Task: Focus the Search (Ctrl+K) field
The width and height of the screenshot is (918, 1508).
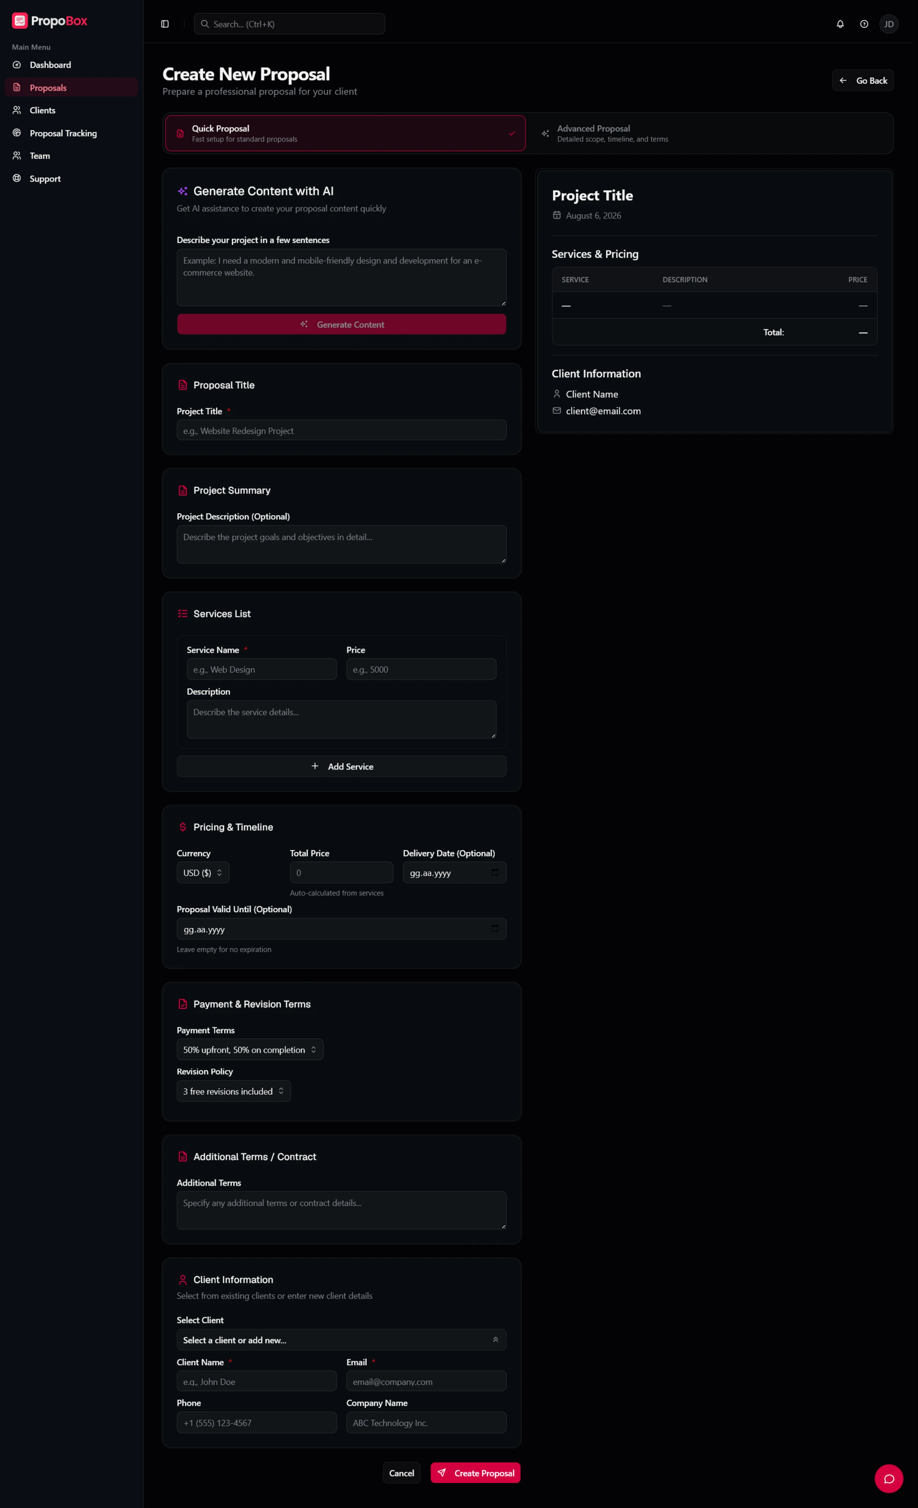Action: click(x=289, y=24)
